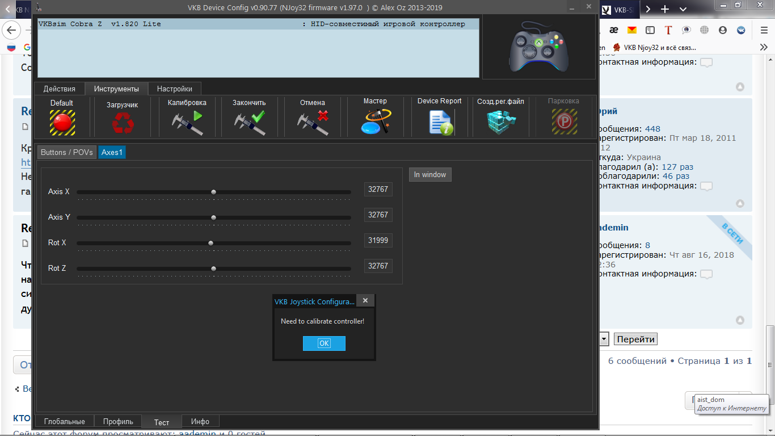
Task: Open the Профиль bottom tab
Action: point(118,421)
